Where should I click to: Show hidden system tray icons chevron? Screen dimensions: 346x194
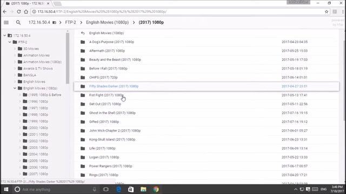pyautogui.click(x=296, y=189)
